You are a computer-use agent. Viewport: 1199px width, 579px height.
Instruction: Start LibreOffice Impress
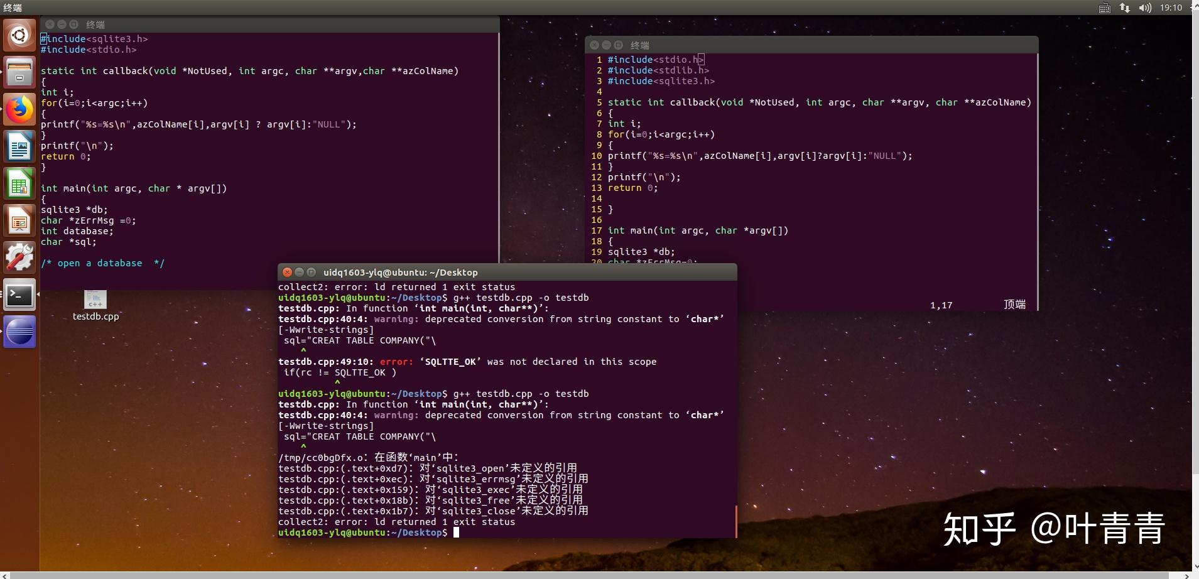[19, 220]
